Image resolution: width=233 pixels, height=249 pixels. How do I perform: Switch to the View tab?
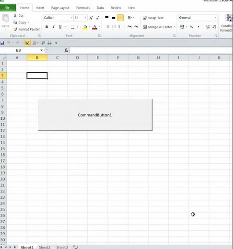tap(131, 8)
